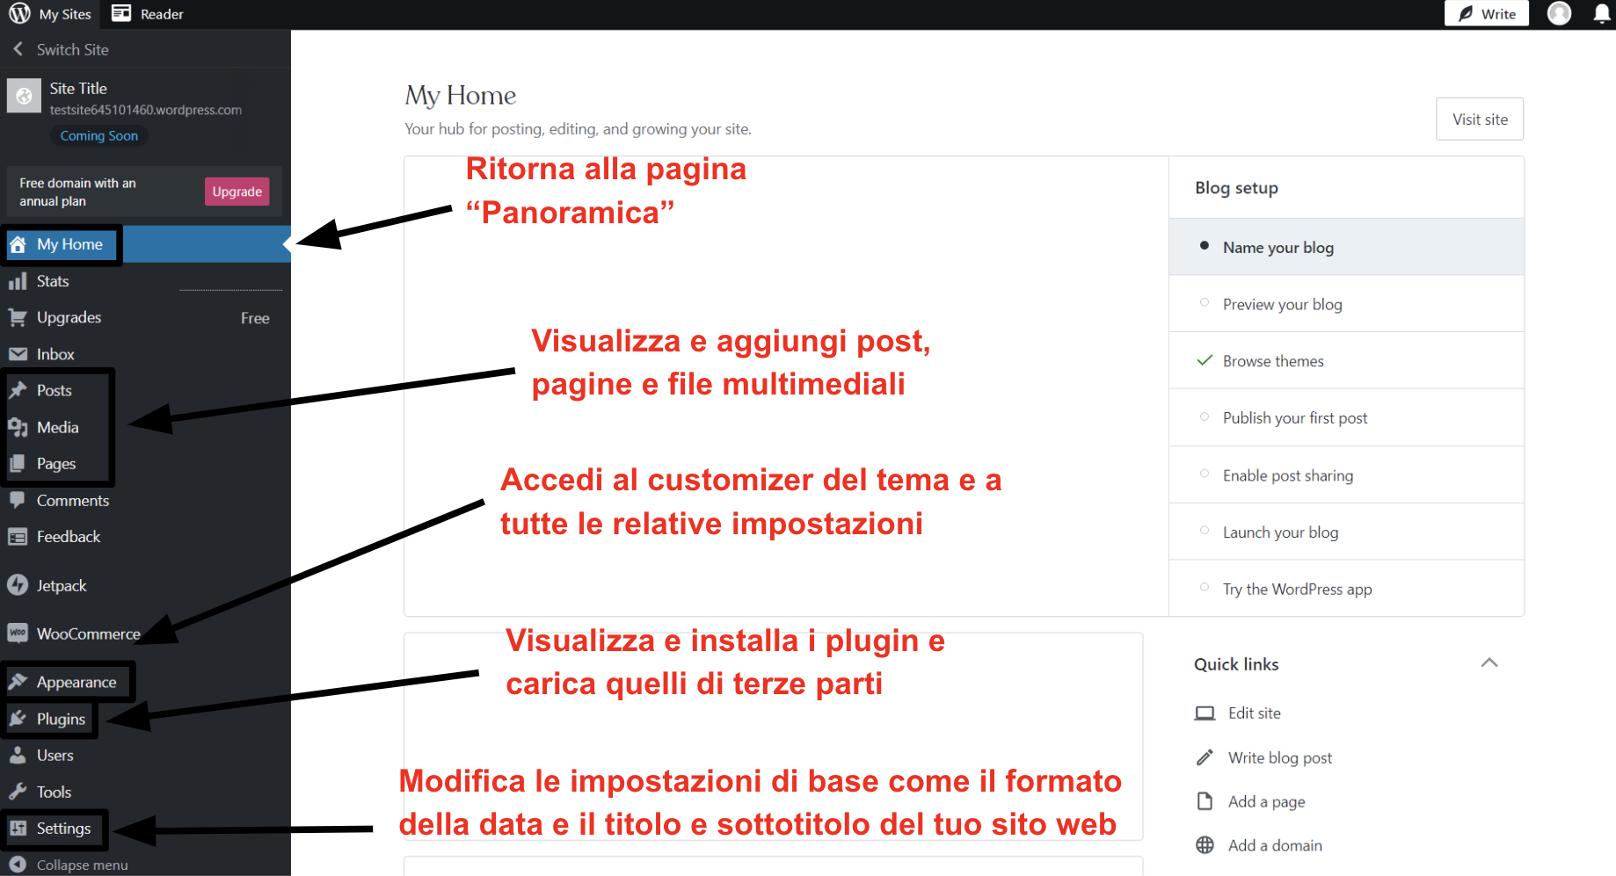
Task: Click the Add a domain globe icon
Action: coord(1205,845)
